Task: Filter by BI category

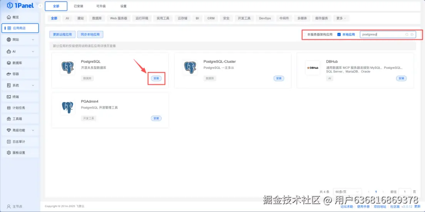Action: [197, 18]
